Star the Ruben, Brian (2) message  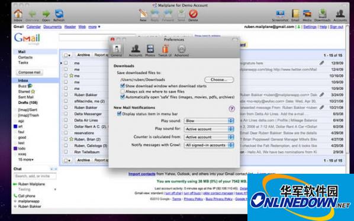coord(72,139)
